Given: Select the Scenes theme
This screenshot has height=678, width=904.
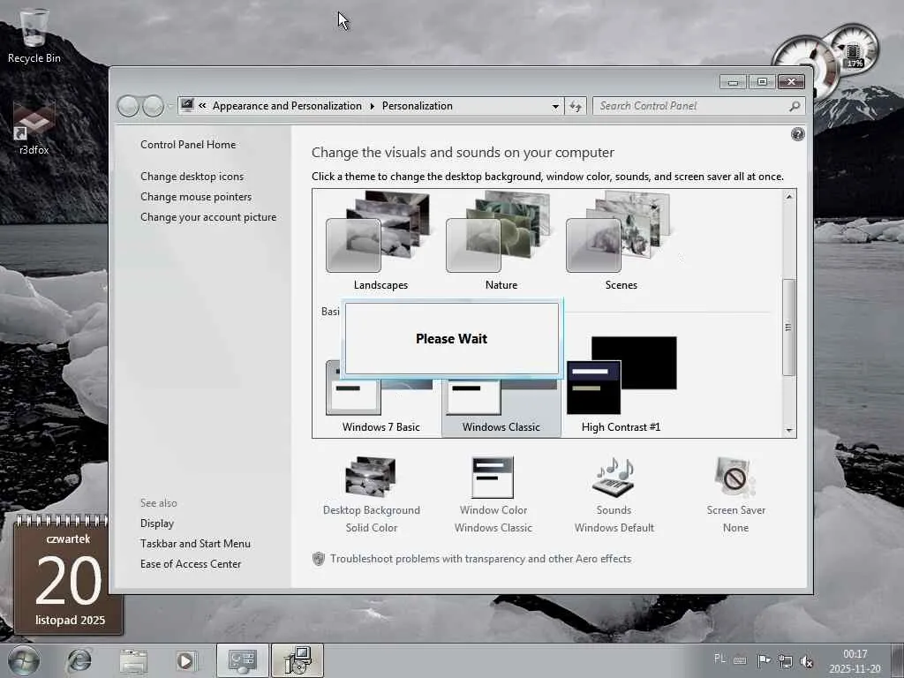Looking at the screenshot, I should 621,241.
